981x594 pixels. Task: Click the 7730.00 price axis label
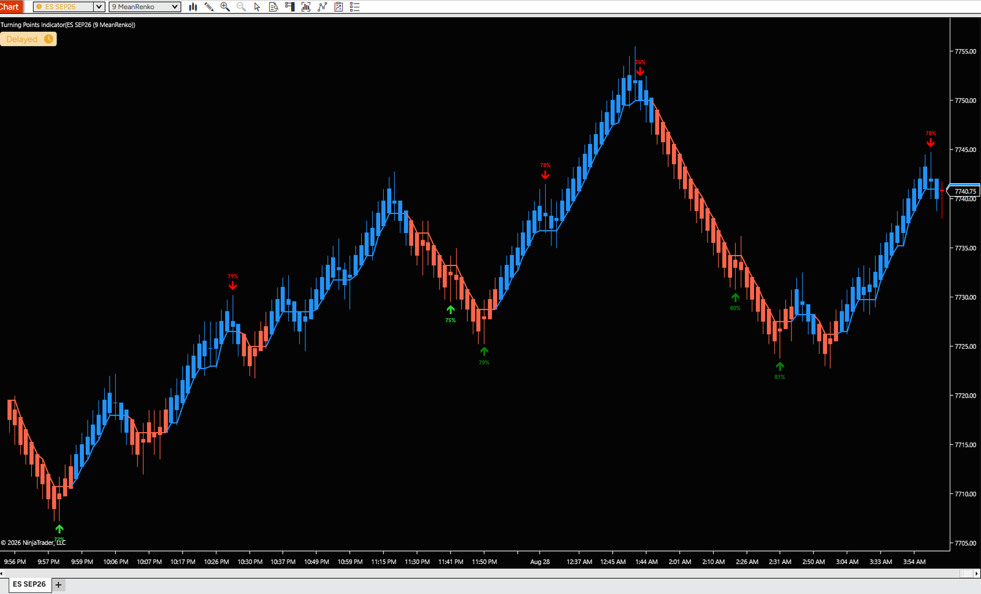(x=965, y=297)
